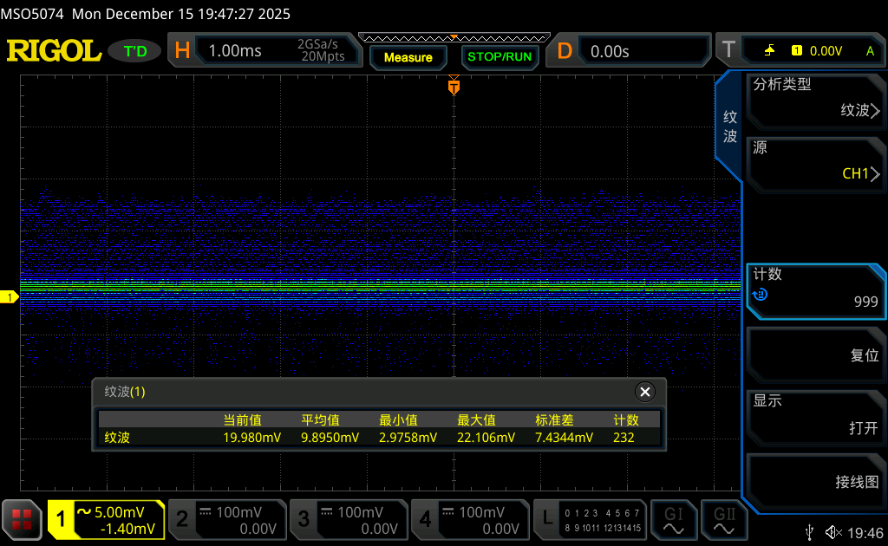Click the USB status icon
Viewport: 888px width, 546px height.
809,531
